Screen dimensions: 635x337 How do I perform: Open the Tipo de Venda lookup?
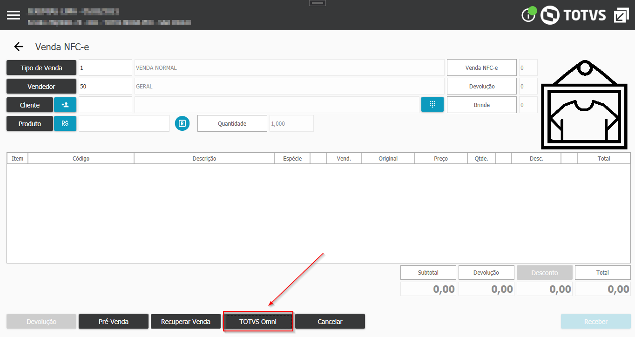pos(41,67)
